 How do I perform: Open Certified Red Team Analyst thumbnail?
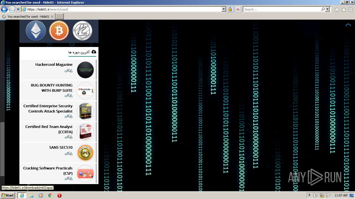pyautogui.click(x=85, y=132)
